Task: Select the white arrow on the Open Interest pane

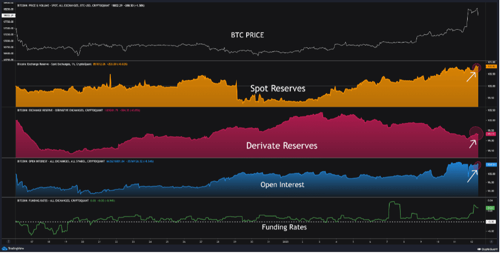Action: (472, 176)
